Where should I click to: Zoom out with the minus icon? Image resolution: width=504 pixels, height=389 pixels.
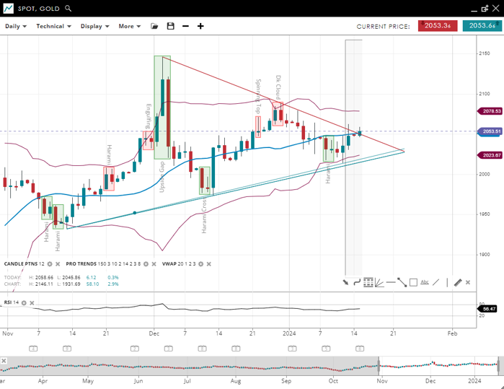pyautogui.click(x=185, y=26)
